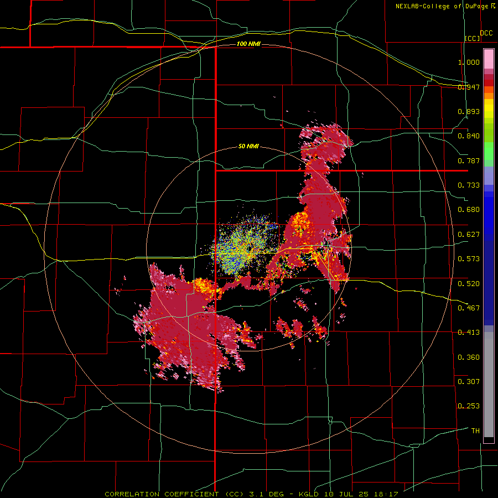Click the 0.520 scale value
This screenshot has height=498, width=498.
pos(469,283)
